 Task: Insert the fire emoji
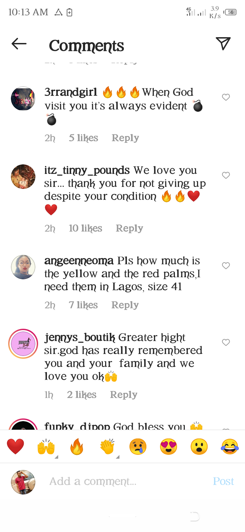(77, 447)
